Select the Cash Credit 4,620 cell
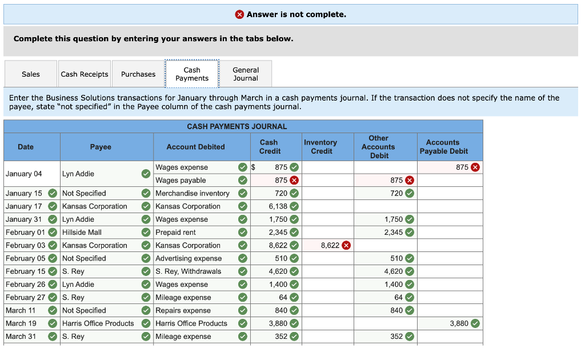Screen dimensions: 585x348 tap(276, 271)
